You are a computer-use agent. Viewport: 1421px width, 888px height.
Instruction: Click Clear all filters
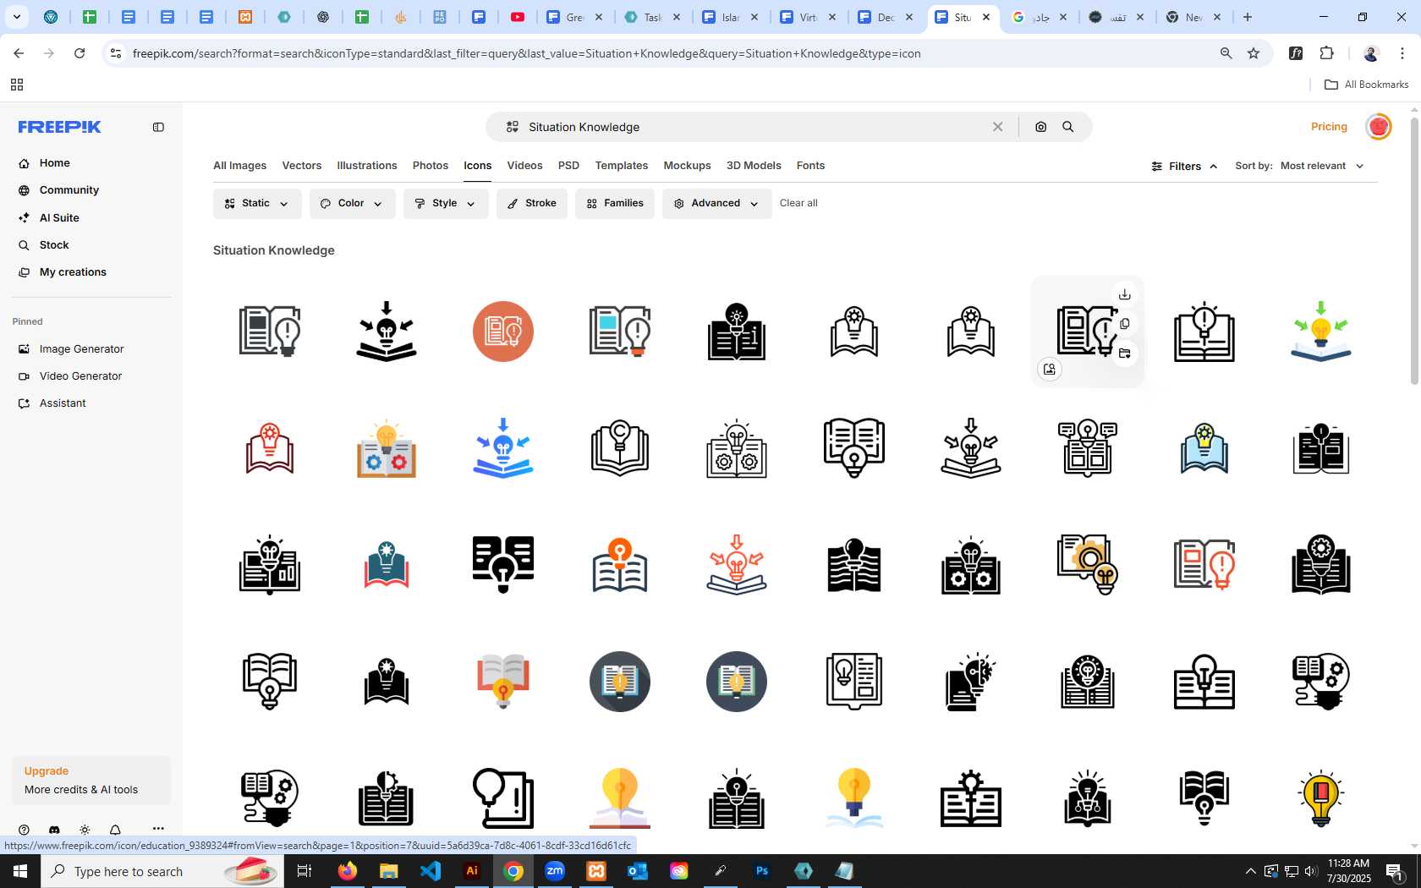tap(798, 204)
